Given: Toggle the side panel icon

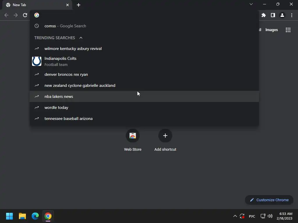Looking at the screenshot, I should click(273, 15).
